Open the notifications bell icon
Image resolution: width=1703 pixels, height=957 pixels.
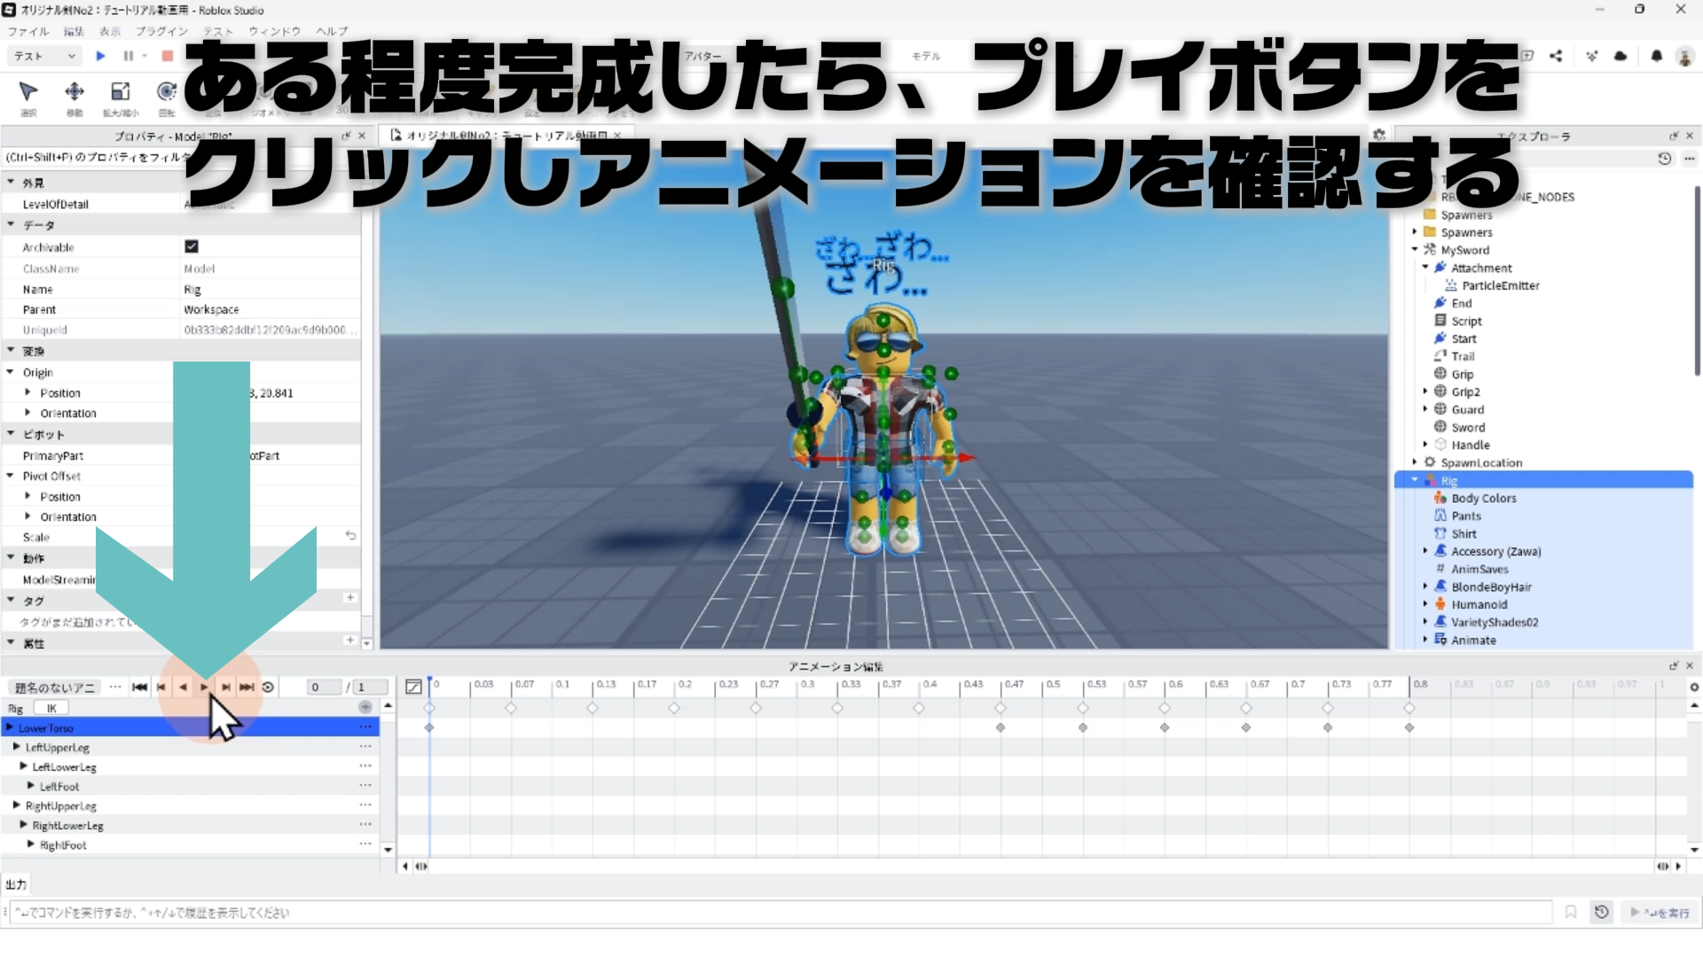tap(1656, 56)
